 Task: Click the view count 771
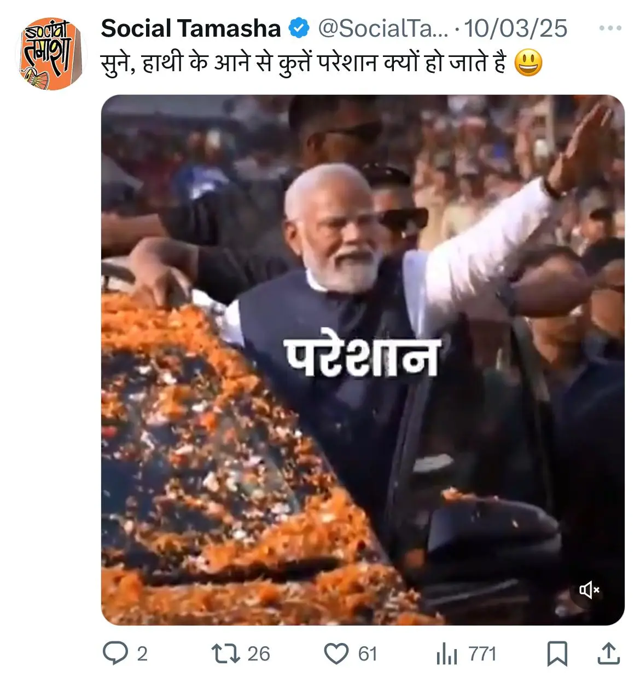click(482, 654)
